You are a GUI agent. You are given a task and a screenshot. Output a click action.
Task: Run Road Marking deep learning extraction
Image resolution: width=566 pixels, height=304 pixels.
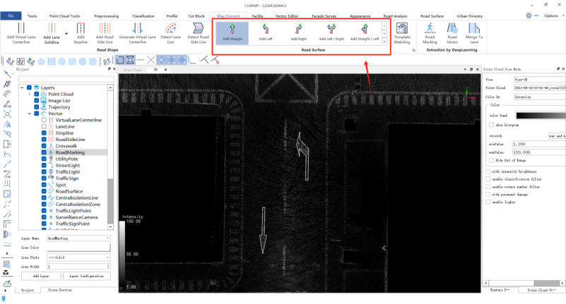430,33
